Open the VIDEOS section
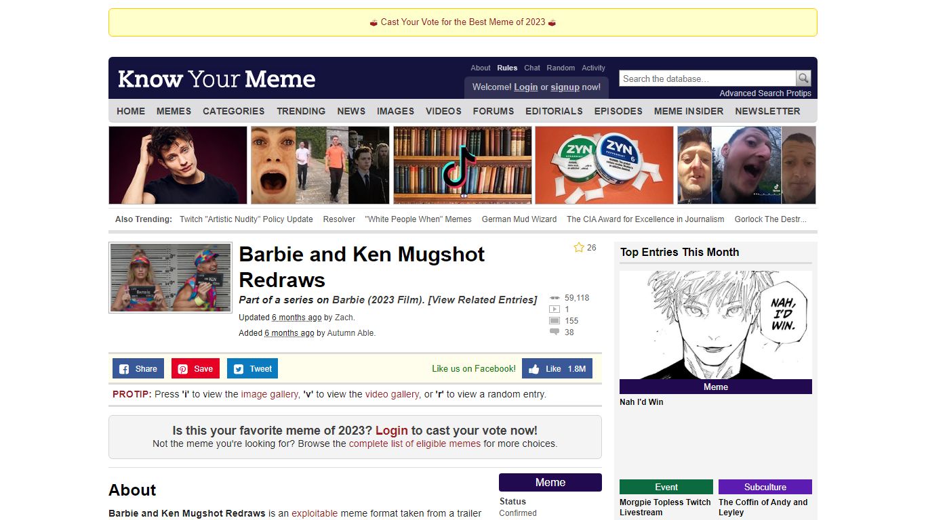The width and height of the screenshot is (926, 520). (443, 111)
